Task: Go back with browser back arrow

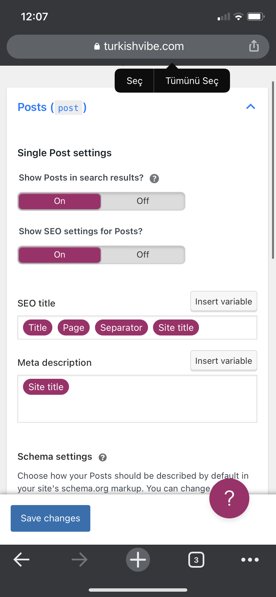Action: tap(22, 560)
